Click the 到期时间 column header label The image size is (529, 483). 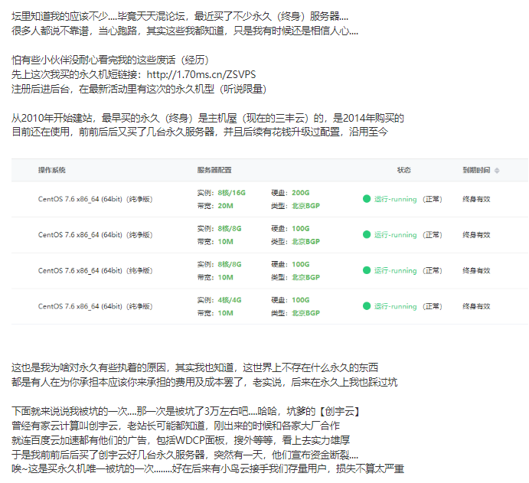pos(476,170)
